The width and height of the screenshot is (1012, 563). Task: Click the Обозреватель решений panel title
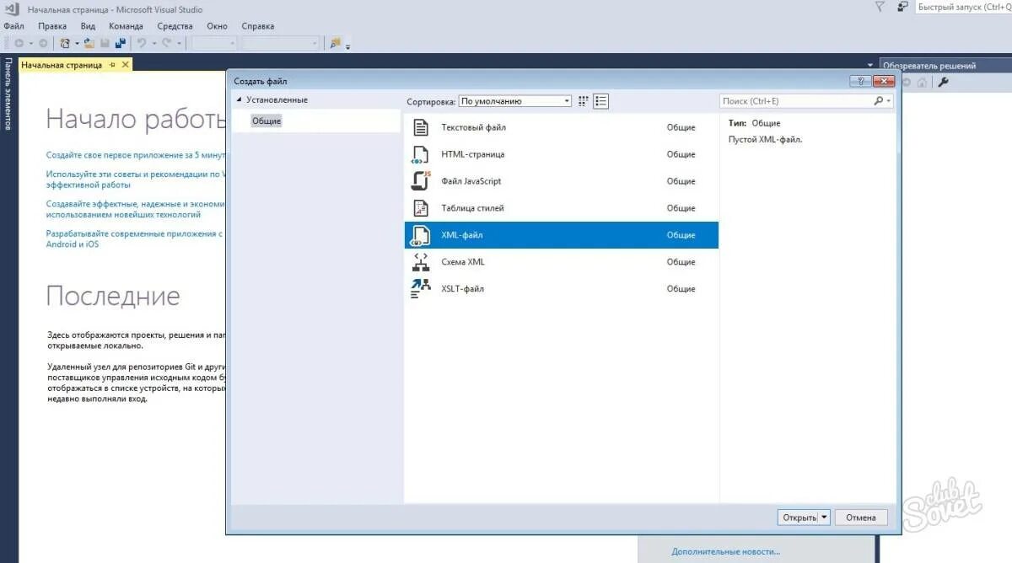pos(928,65)
